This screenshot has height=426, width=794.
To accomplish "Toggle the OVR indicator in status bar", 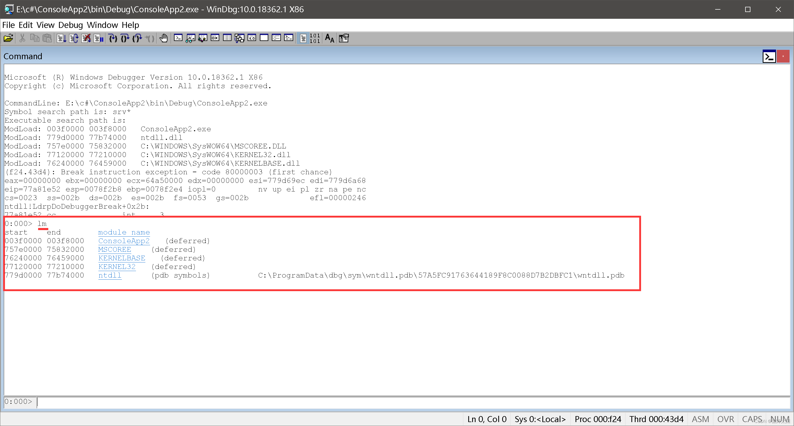I will 726,419.
